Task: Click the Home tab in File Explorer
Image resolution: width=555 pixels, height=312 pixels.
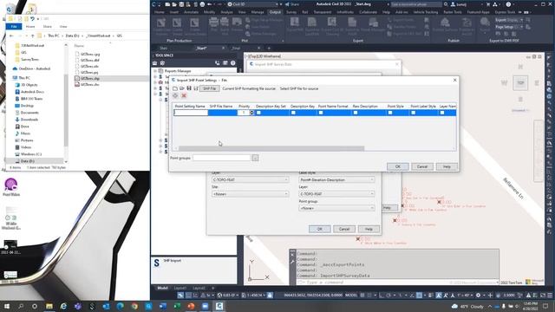Action: (30, 27)
